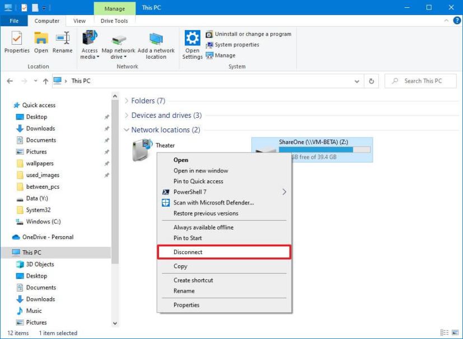Screen dimensions: 463x339
Task: Collapse the Network locations group
Action: pyautogui.click(x=127, y=130)
